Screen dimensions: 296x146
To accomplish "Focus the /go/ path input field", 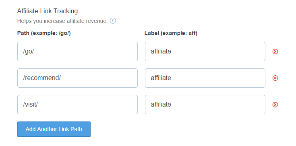I will 77,51.
